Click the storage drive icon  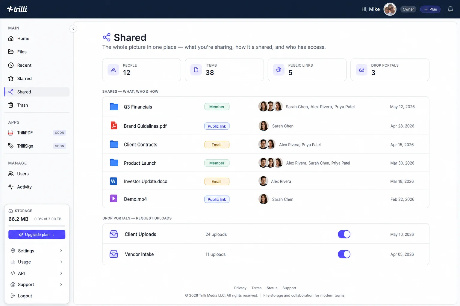point(11,211)
